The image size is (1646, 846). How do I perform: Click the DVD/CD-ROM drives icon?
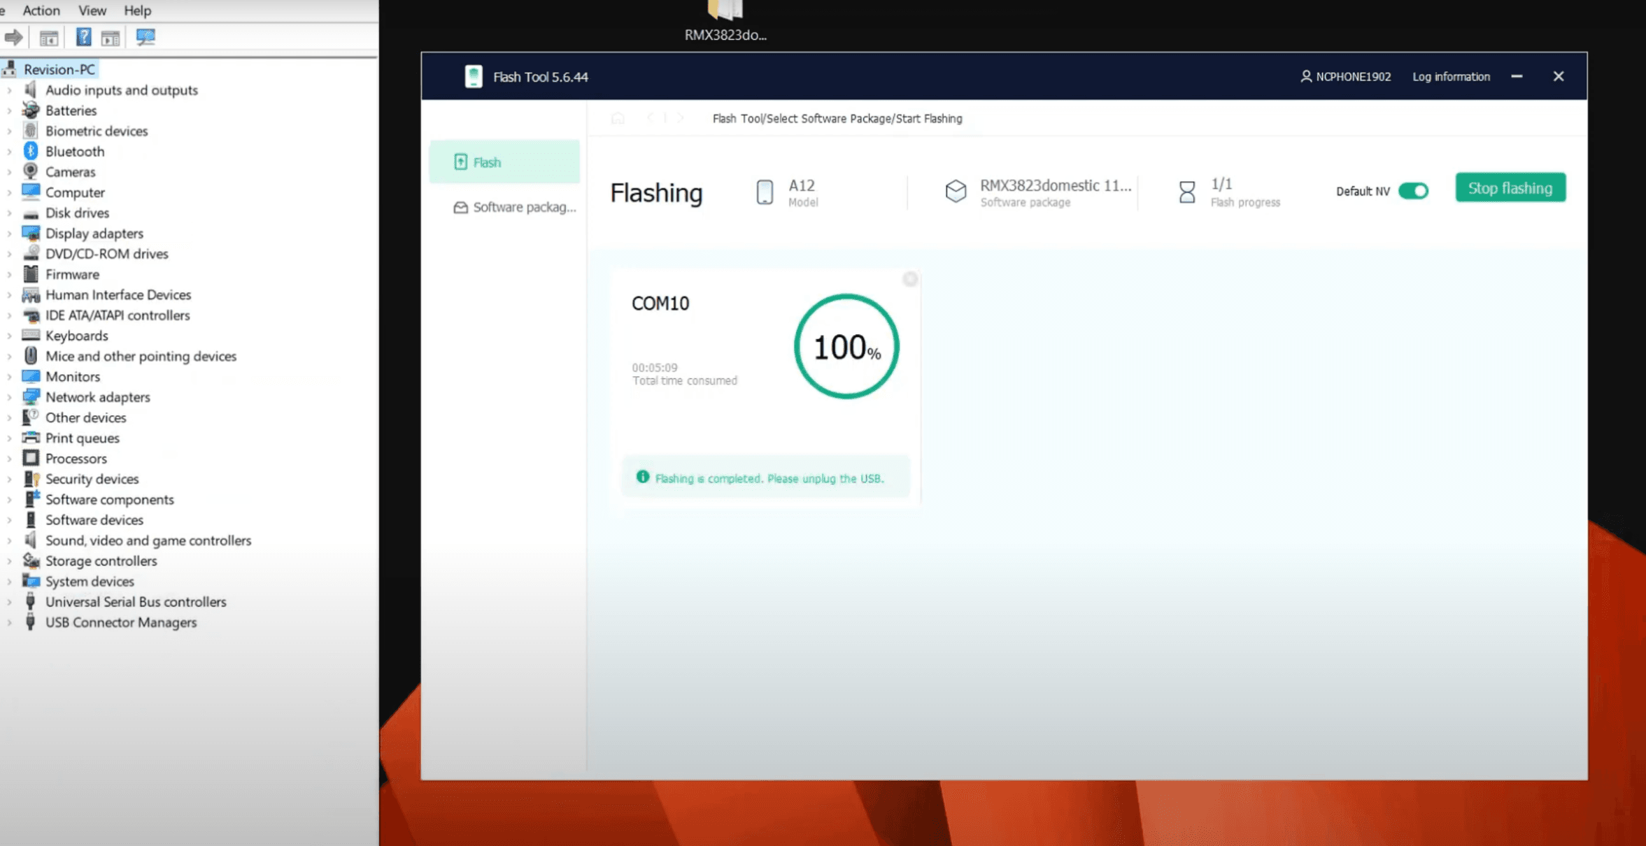(30, 252)
